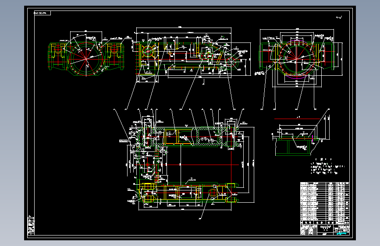This screenshot has height=246, width=380.
Task: Click the cyan signature in the title block
Action: coord(341,233)
